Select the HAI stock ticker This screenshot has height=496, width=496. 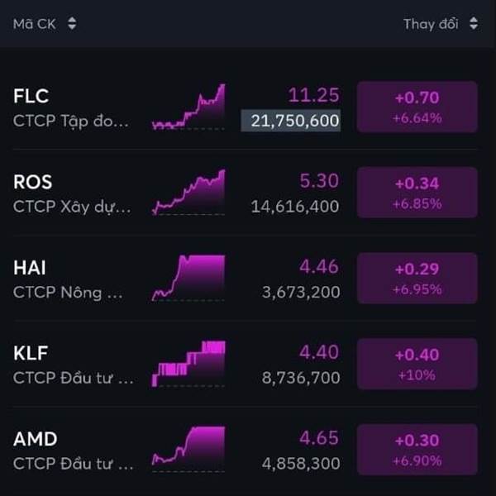tap(31, 268)
